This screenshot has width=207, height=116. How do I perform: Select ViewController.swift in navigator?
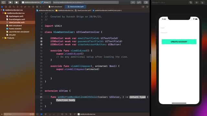16,23
